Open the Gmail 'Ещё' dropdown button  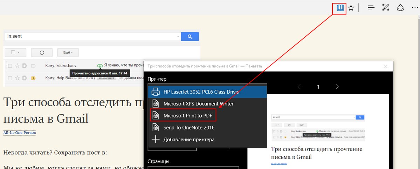(68, 53)
